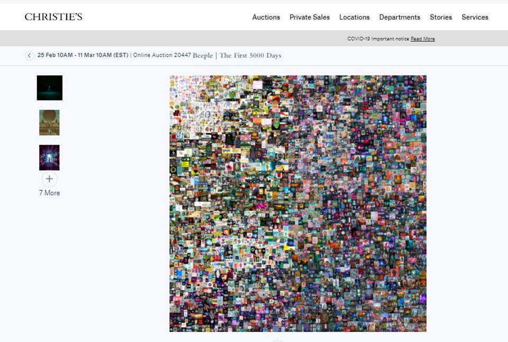The height and width of the screenshot is (342, 508).
Task: Select the dark teal first thumbnail
Action: 50,88
